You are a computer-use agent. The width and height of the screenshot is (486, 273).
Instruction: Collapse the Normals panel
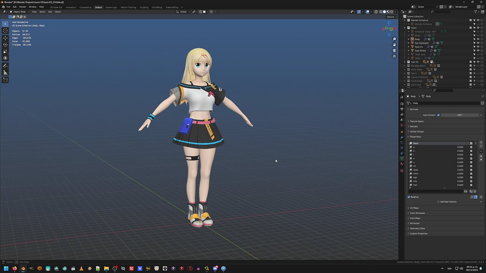[x=414, y=109]
